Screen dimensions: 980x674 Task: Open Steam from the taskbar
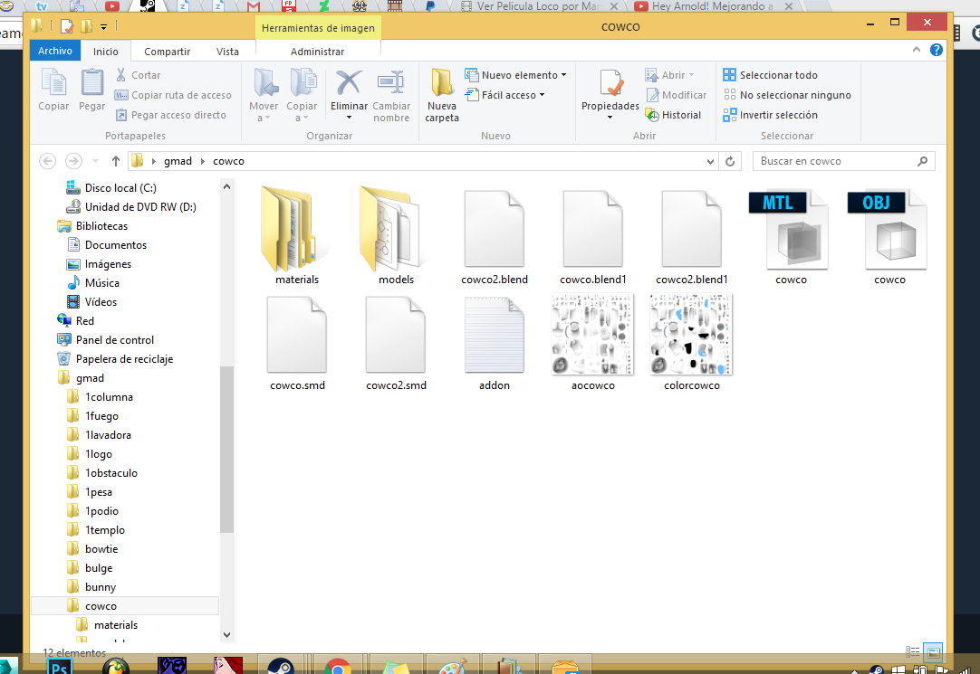[281, 666]
